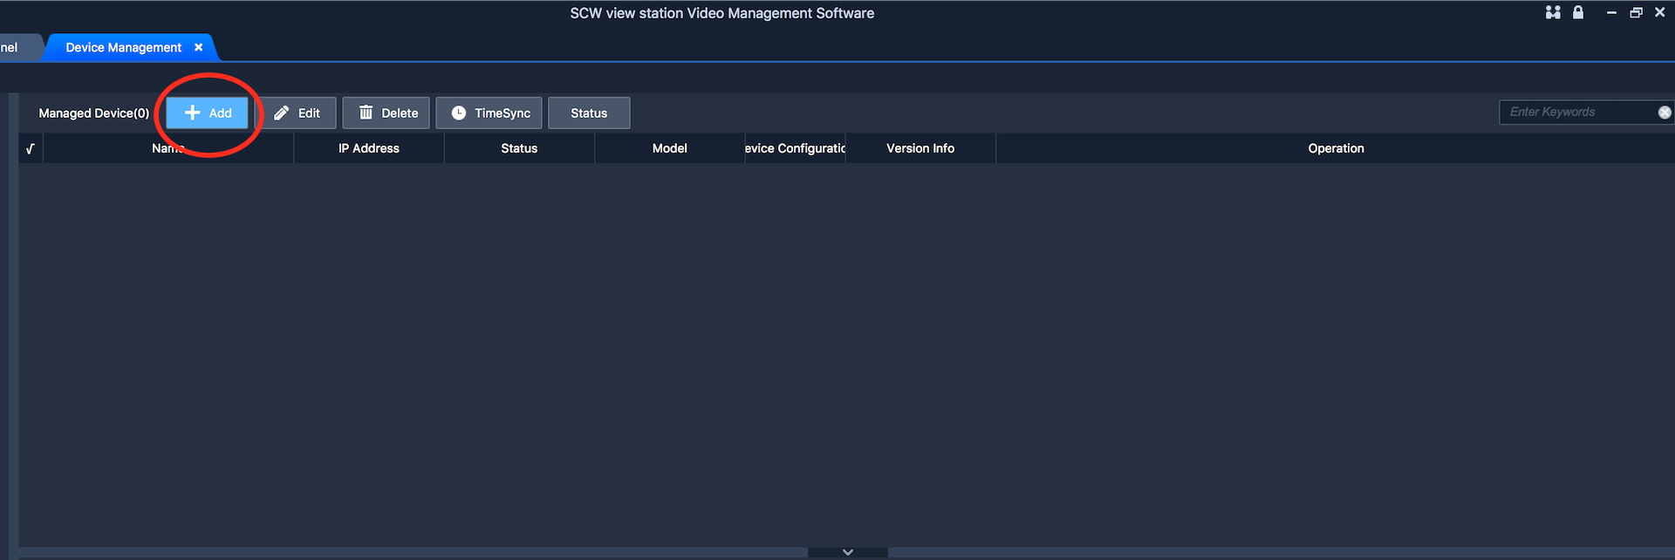
Task: Click the Operation column header
Action: tap(1336, 148)
